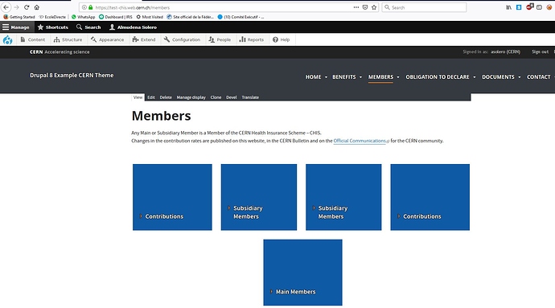
Task: Open Structure admin section
Action: [x=68, y=39]
